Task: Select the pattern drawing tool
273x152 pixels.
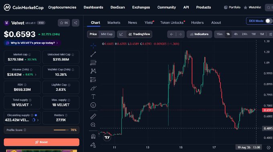Action: pyautogui.click(x=93, y=71)
